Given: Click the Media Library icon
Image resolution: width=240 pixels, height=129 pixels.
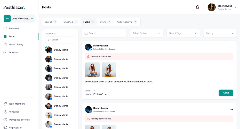Looking at the screenshot, I should pyautogui.click(x=5, y=45).
